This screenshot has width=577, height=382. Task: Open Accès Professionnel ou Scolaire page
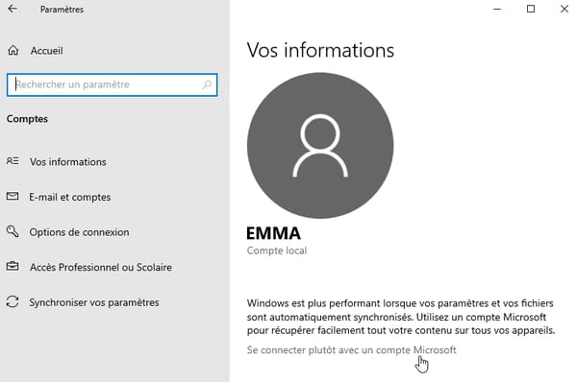point(101,268)
